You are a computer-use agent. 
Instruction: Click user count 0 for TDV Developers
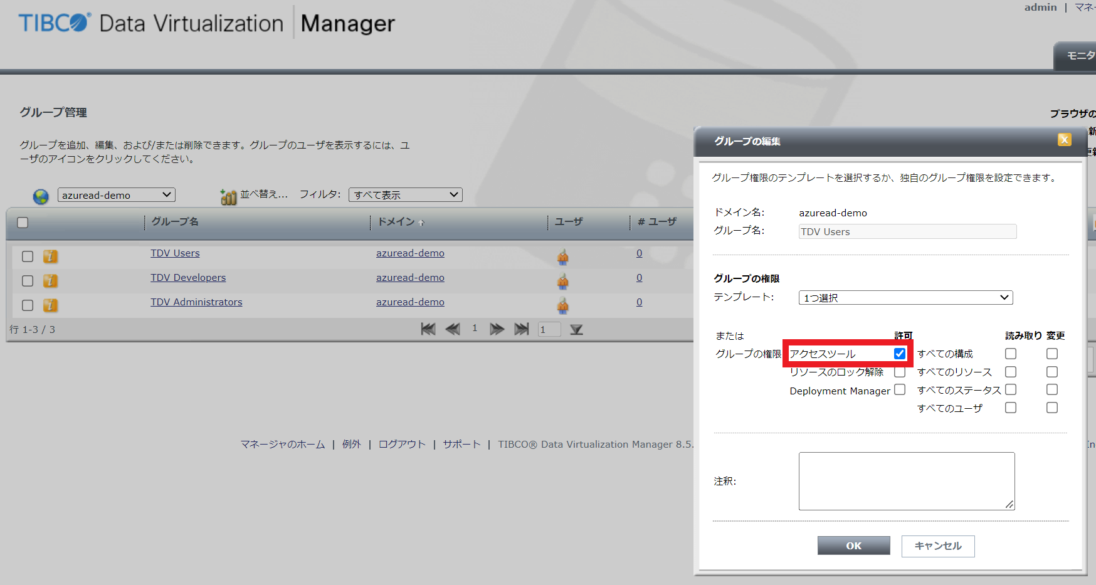[640, 278]
